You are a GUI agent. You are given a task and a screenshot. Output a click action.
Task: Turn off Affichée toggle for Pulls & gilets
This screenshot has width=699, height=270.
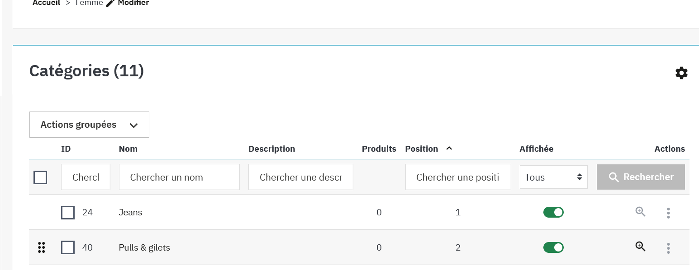tap(553, 247)
